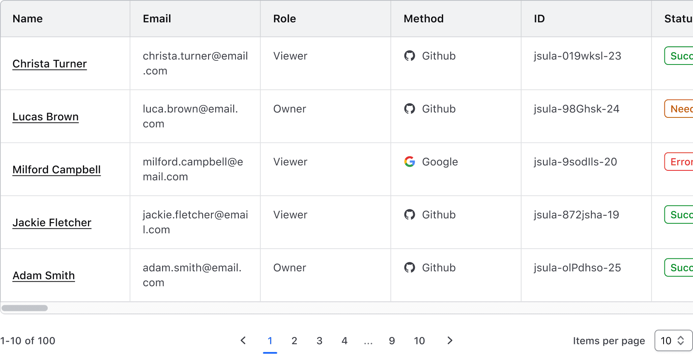
Task: Go to previous page with left chevron
Action: pos(243,340)
